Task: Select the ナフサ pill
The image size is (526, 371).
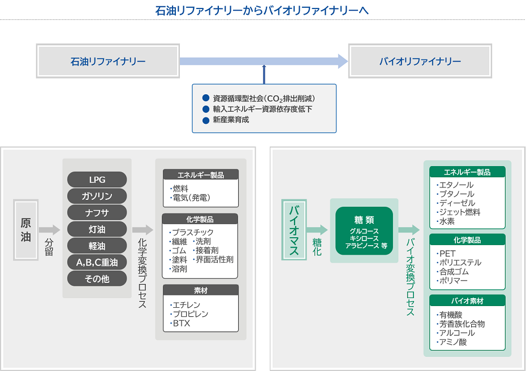Action: (x=97, y=213)
